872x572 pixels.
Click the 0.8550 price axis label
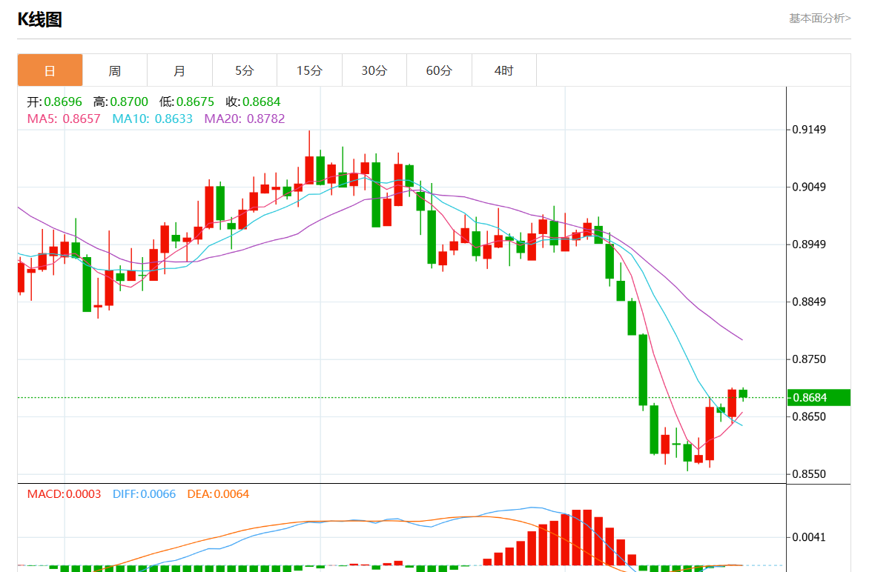pyautogui.click(x=809, y=474)
